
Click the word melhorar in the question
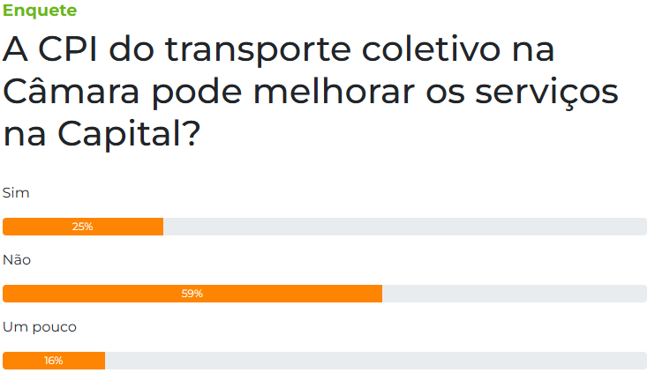click(x=335, y=91)
